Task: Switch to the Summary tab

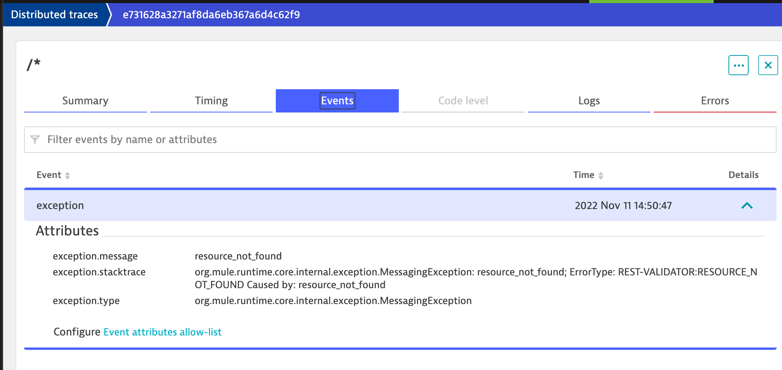Action: pos(85,100)
